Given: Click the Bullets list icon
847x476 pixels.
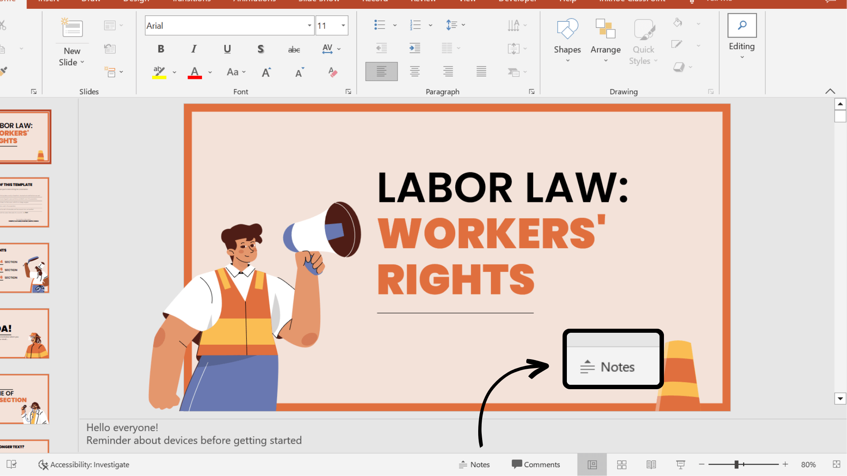Looking at the screenshot, I should pos(379,24).
